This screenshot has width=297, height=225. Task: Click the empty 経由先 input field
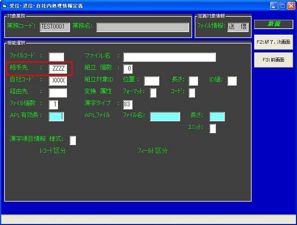(58, 93)
